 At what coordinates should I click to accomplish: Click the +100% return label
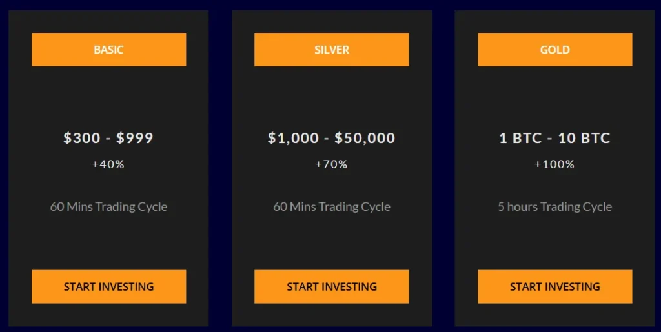pyautogui.click(x=554, y=164)
